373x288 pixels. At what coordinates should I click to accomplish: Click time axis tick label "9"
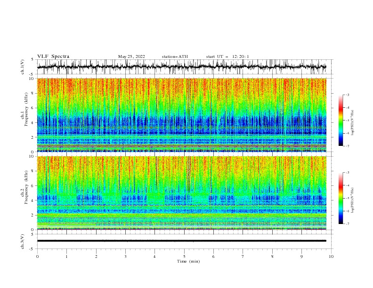301,256
